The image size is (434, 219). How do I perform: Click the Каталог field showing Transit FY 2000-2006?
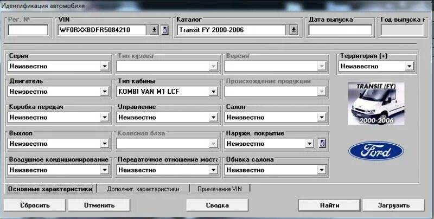232,30
